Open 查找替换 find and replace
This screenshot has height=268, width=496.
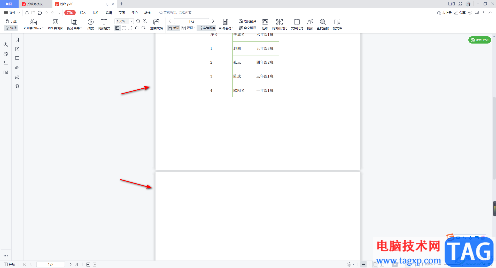323,25
